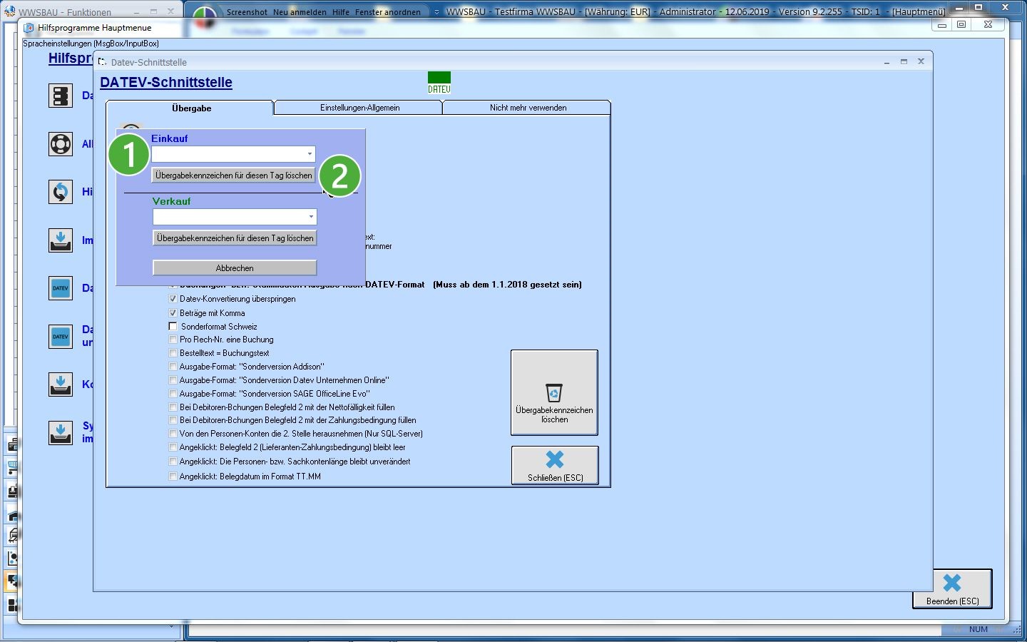The height and width of the screenshot is (642, 1027).
Task: Click the DATEV-Schnittstelle heading
Action: point(166,82)
